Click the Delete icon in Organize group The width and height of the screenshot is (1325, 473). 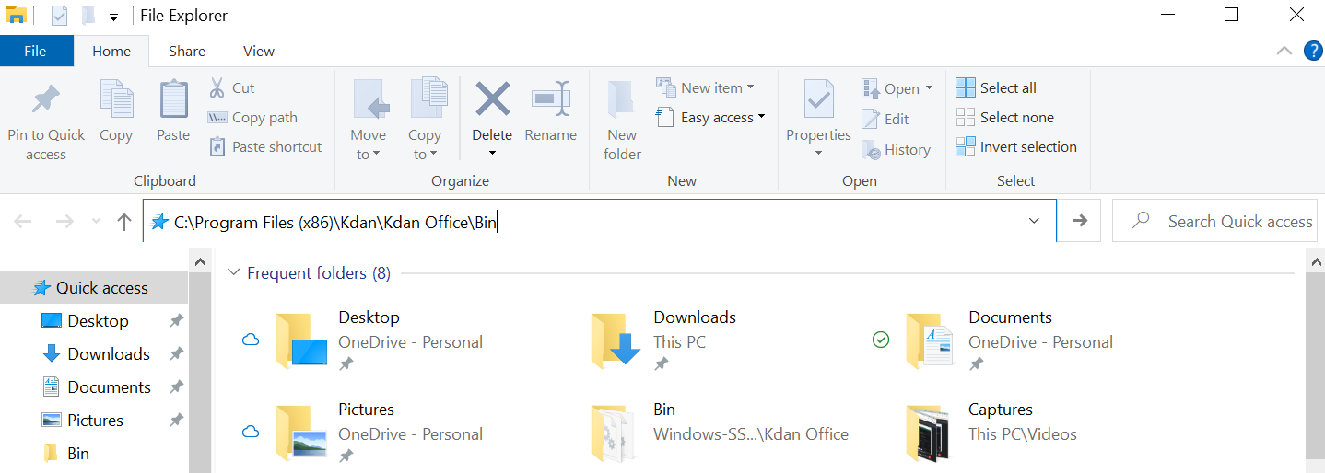492,98
